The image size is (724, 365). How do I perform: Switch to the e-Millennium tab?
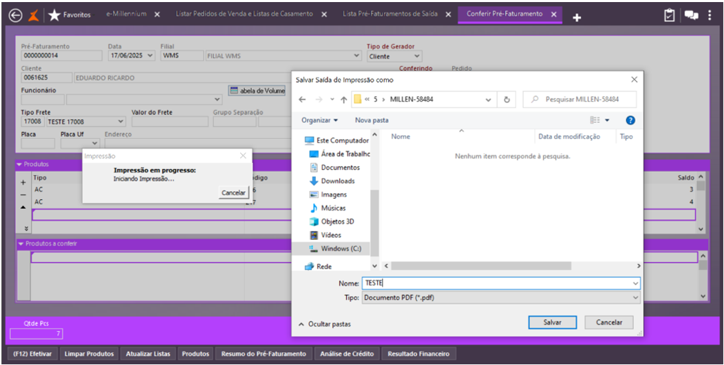[127, 14]
